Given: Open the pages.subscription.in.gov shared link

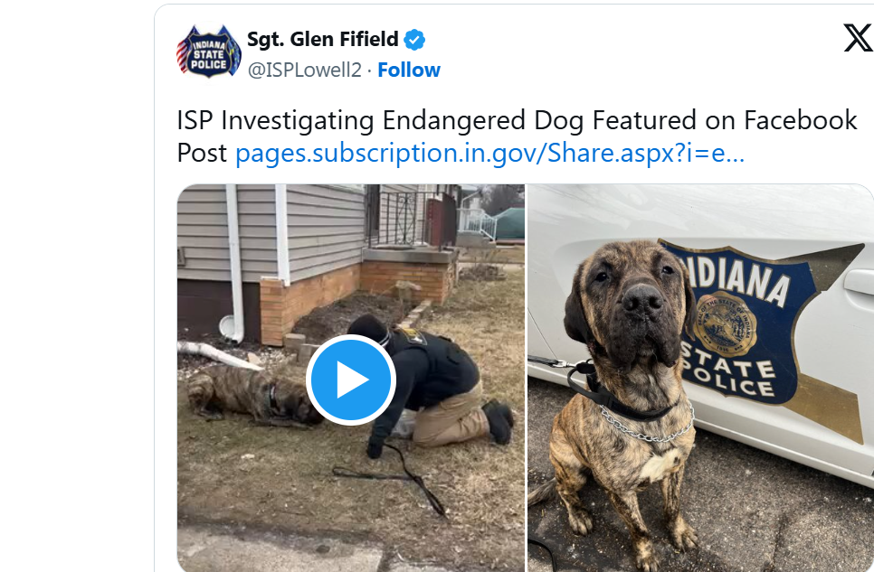Looking at the screenshot, I should point(489,153).
